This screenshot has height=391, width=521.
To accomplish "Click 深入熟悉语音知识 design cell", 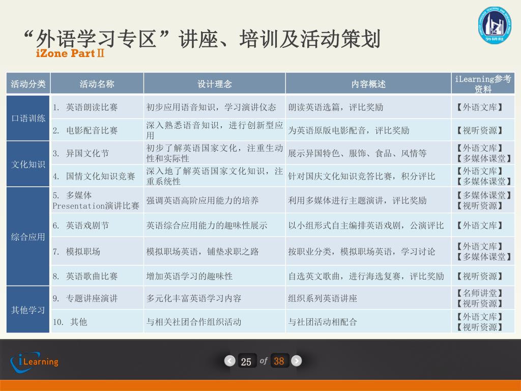I will click(x=215, y=130).
